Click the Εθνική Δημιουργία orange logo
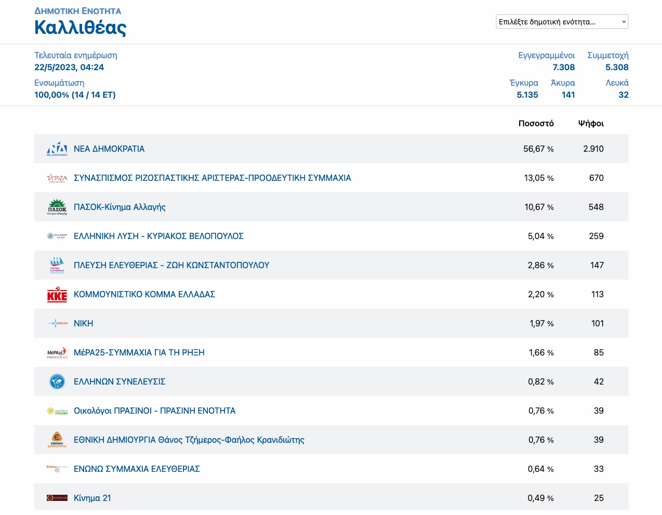Screen dimensions: 662x515 (x=57, y=440)
